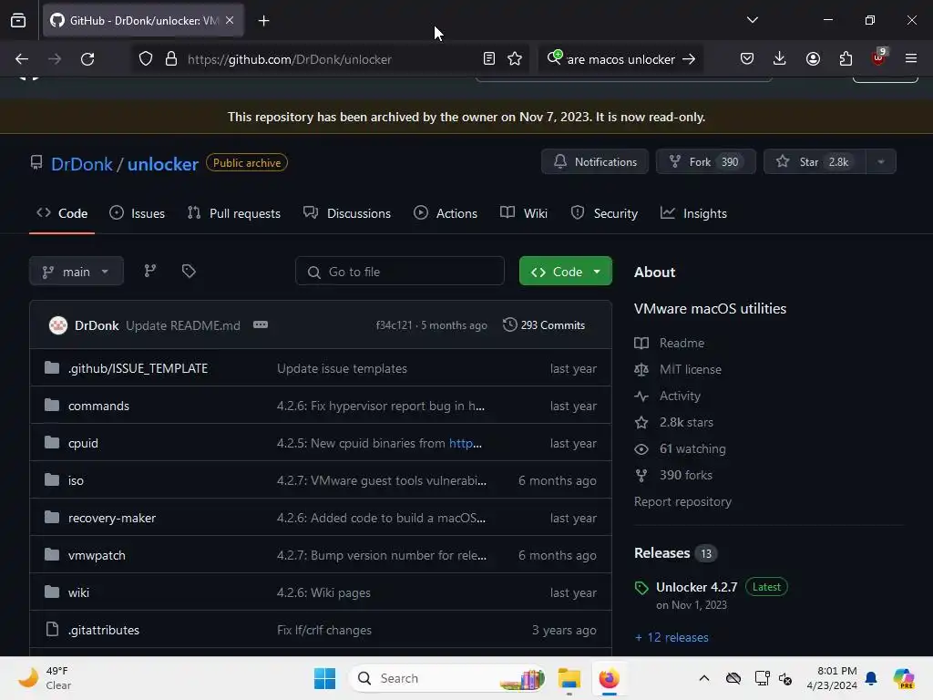
Task: Open the Discussions tab
Action: [347, 213]
